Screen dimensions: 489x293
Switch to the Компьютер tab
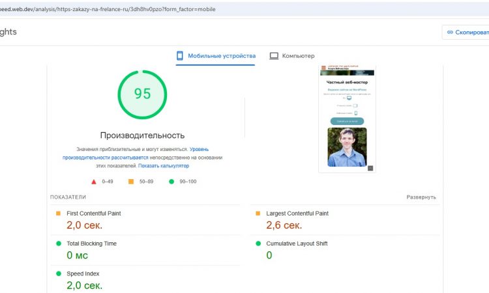point(292,56)
